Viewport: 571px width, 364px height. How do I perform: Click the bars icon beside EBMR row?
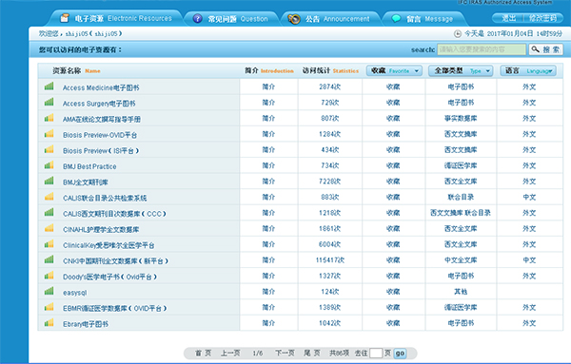tap(49, 307)
